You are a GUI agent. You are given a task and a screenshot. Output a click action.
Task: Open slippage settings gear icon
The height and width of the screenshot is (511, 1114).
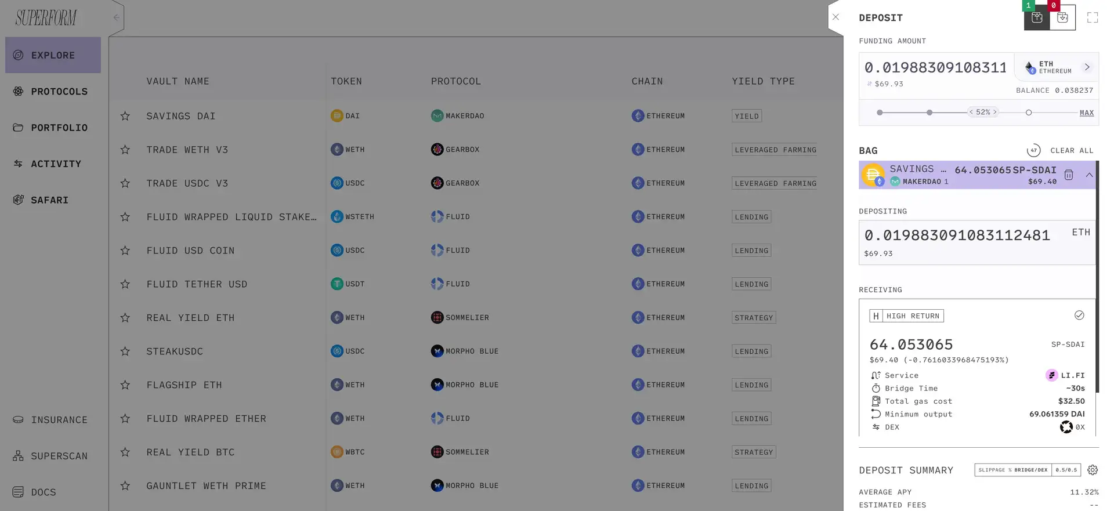(x=1093, y=470)
